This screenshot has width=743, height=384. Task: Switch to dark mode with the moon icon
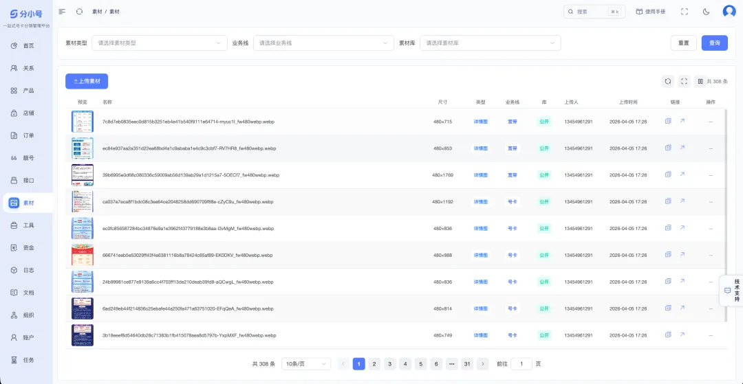click(706, 12)
